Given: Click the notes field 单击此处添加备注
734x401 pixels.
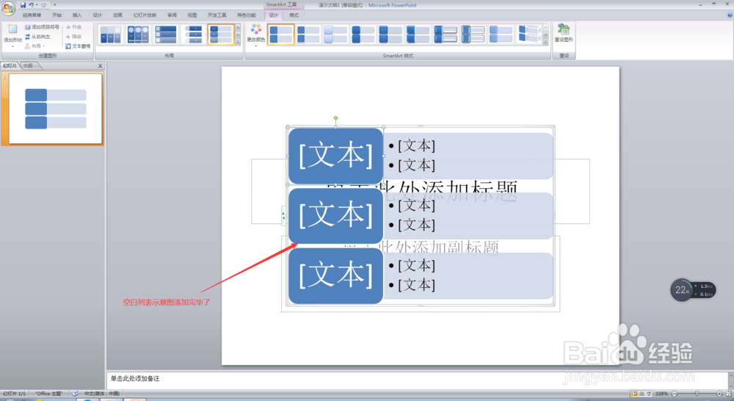Looking at the screenshot, I should tap(417, 378).
